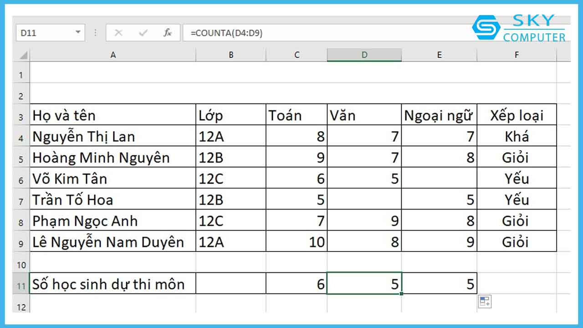Click the Select All corner triangle

click(x=23, y=55)
